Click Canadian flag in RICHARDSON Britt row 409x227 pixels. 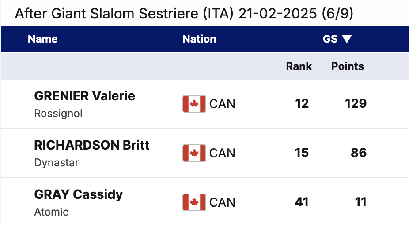pos(194,153)
